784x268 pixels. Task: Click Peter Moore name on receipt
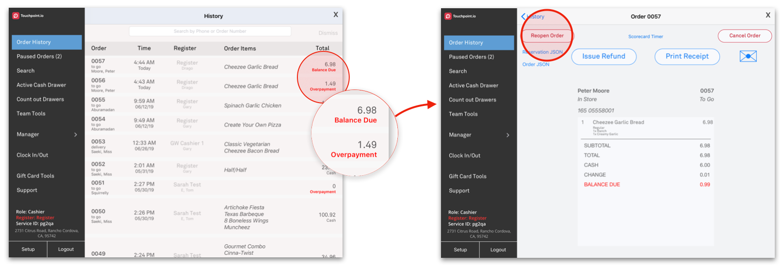[x=593, y=91]
